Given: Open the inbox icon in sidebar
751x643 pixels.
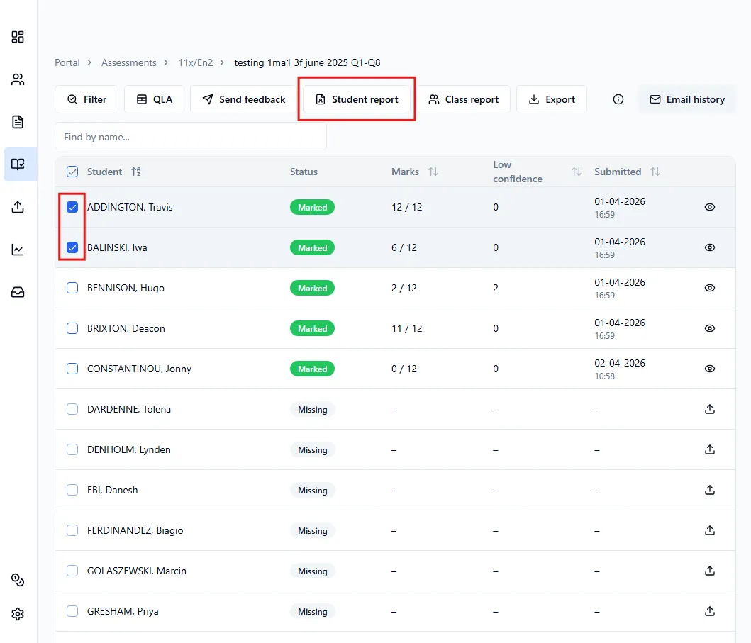Looking at the screenshot, I should 18,292.
